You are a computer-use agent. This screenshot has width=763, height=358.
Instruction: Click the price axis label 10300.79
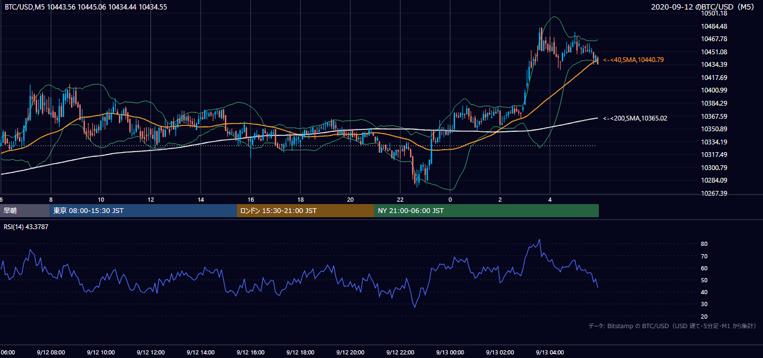(x=713, y=168)
